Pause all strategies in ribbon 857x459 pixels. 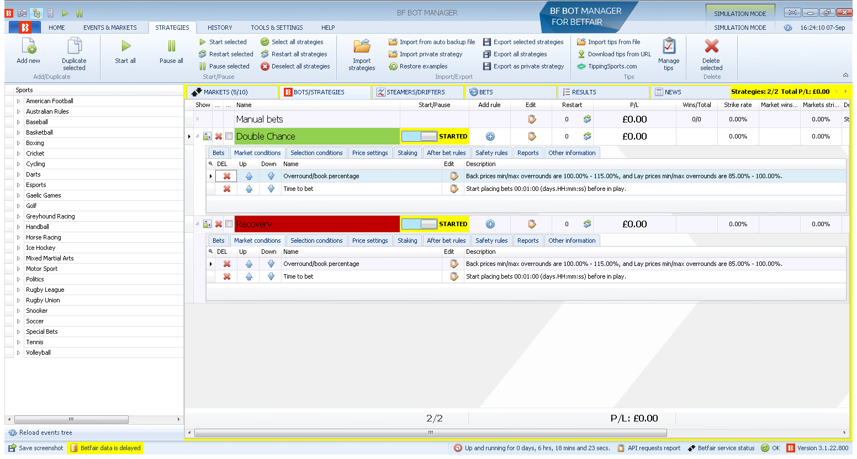point(171,46)
